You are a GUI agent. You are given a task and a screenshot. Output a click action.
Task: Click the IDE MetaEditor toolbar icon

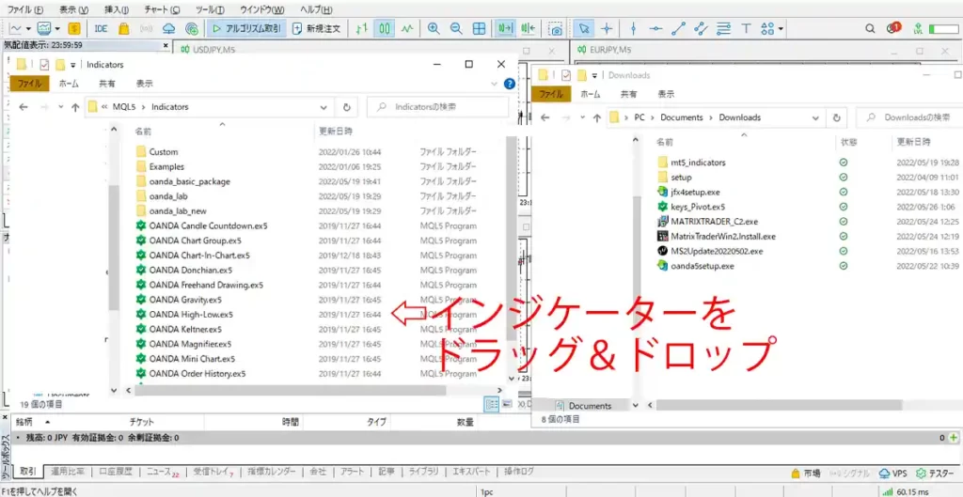point(101,29)
